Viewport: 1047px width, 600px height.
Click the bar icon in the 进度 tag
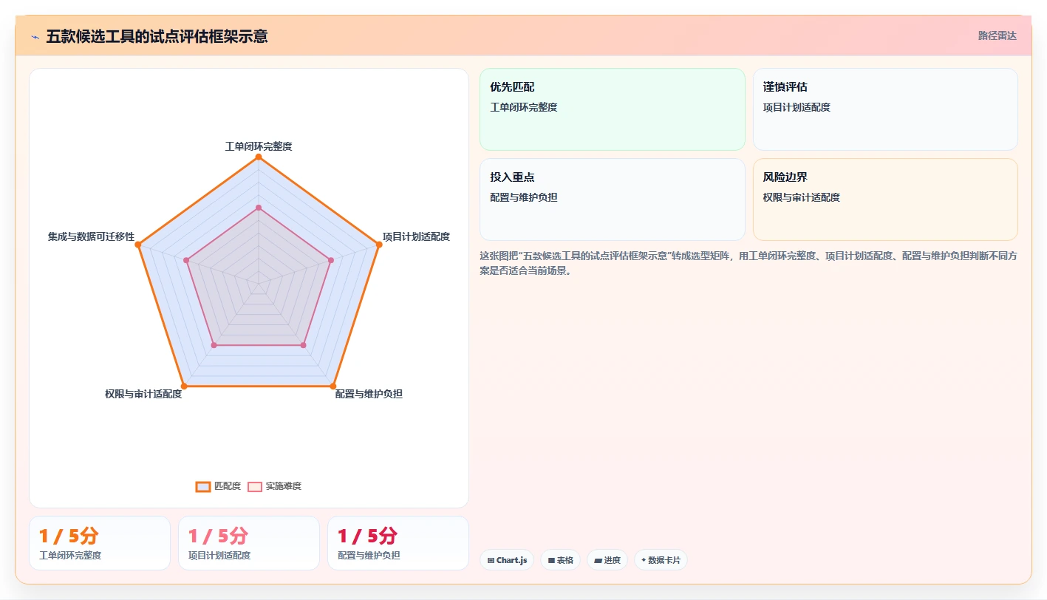point(598,560)
